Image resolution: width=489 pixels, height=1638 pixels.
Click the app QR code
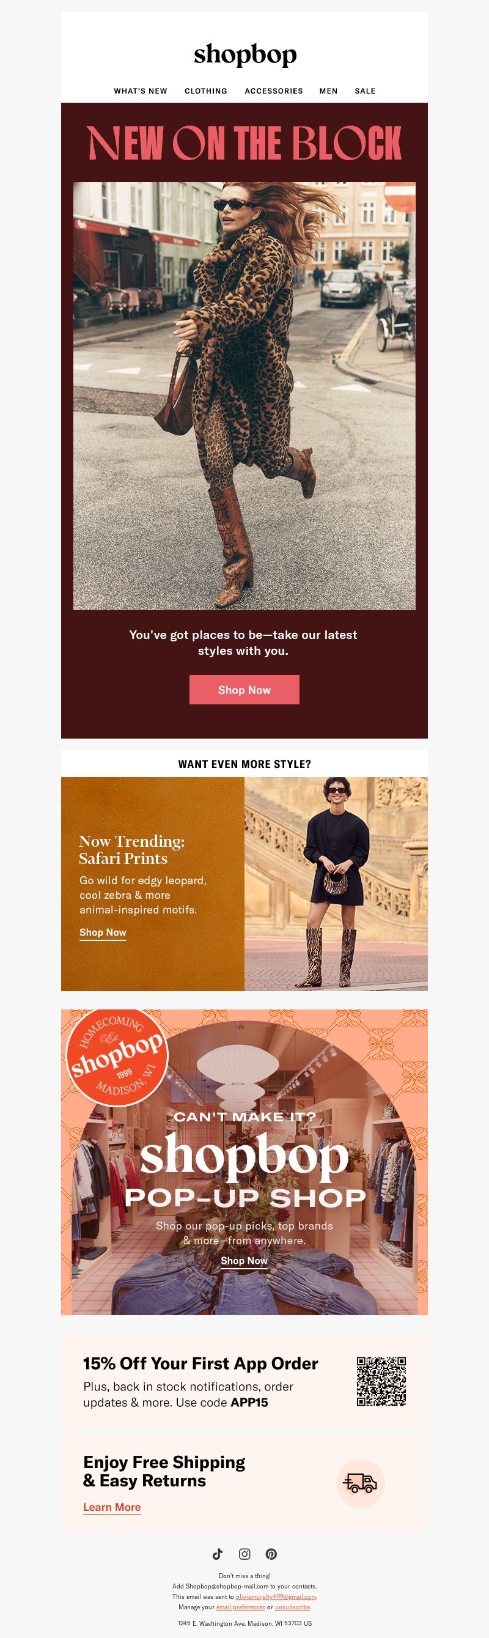click(381, 1381)
